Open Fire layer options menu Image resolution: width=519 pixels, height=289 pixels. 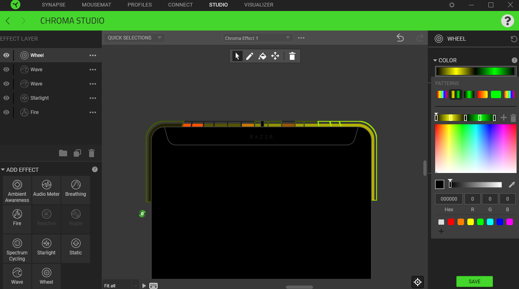tap(93, 112)
